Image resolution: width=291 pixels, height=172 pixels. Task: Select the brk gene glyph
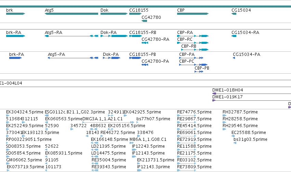(x=15, y=14)
